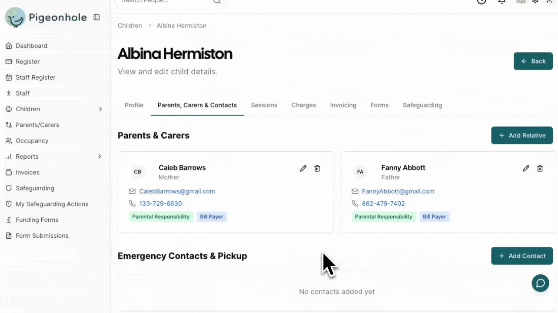Switch to the Safeguarding tab
The width and height of the screenshot is (558, 313).
(422, 105)
